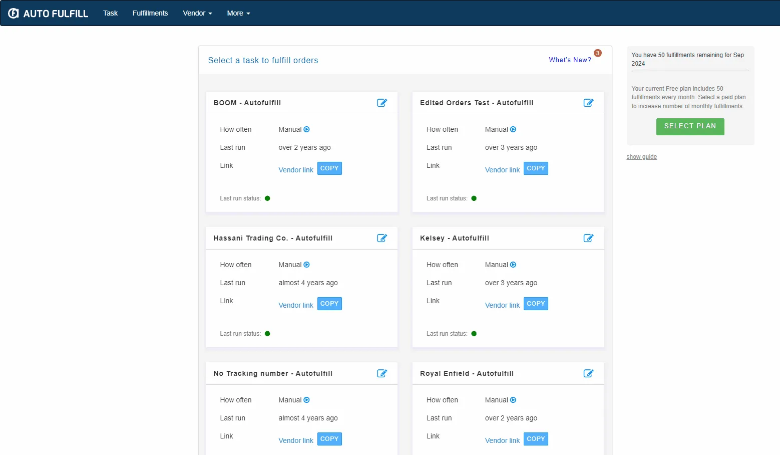
Task: Run Edited Orders Test task manually
Action: coord(513,129)
